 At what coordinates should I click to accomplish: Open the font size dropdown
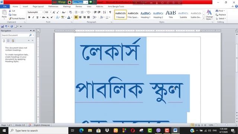pyautogui.click(x=51, y=12)
